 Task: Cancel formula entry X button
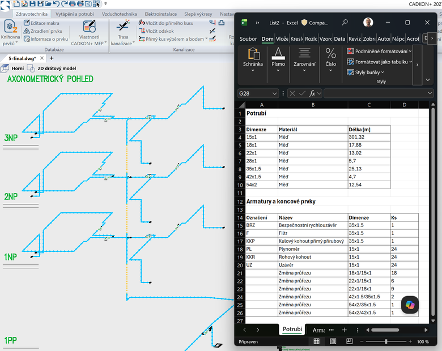(x=292, y=93)
